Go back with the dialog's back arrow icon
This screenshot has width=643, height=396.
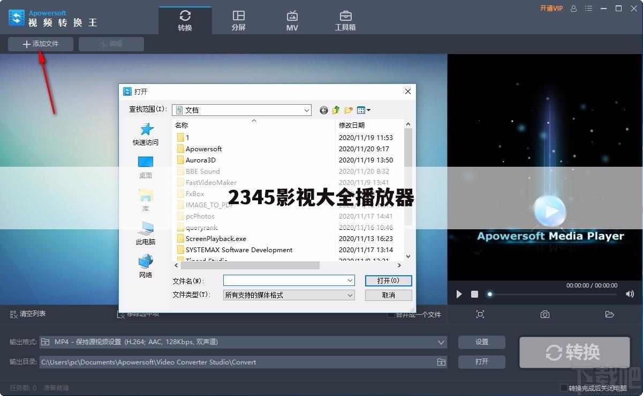click(x=323, y=110)
